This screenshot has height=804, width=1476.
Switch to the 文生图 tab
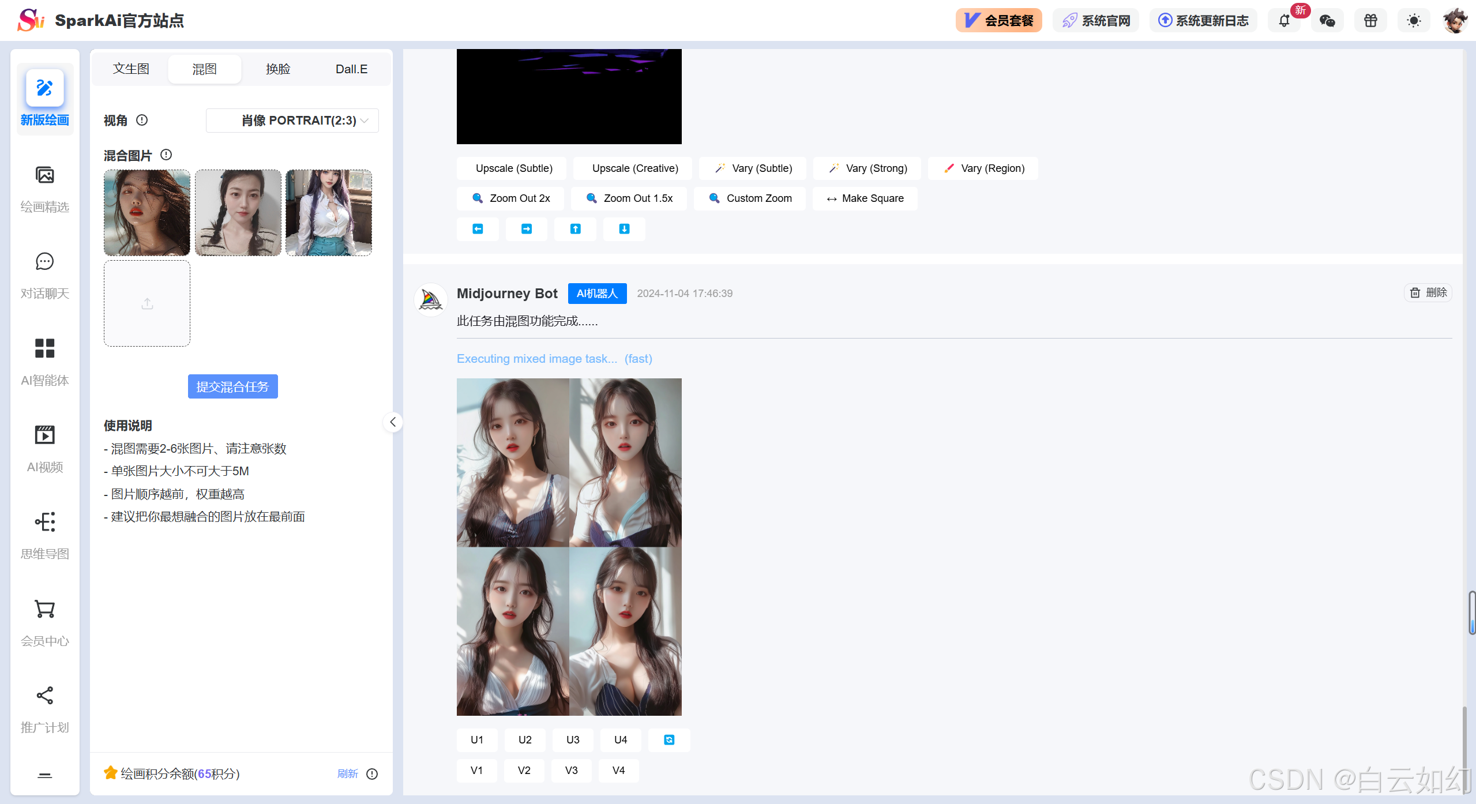131,69
